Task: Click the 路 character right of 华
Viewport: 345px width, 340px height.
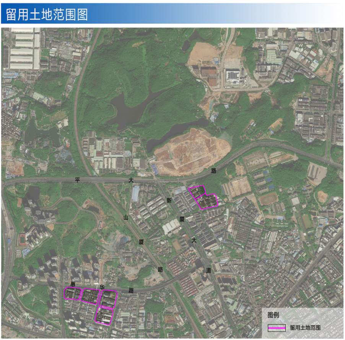Action: 131,291
